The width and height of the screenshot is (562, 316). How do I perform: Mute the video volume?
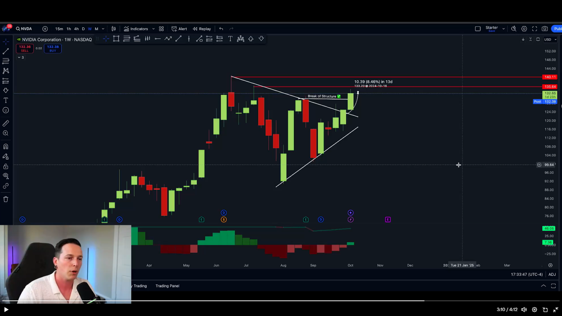coord(524,310)
